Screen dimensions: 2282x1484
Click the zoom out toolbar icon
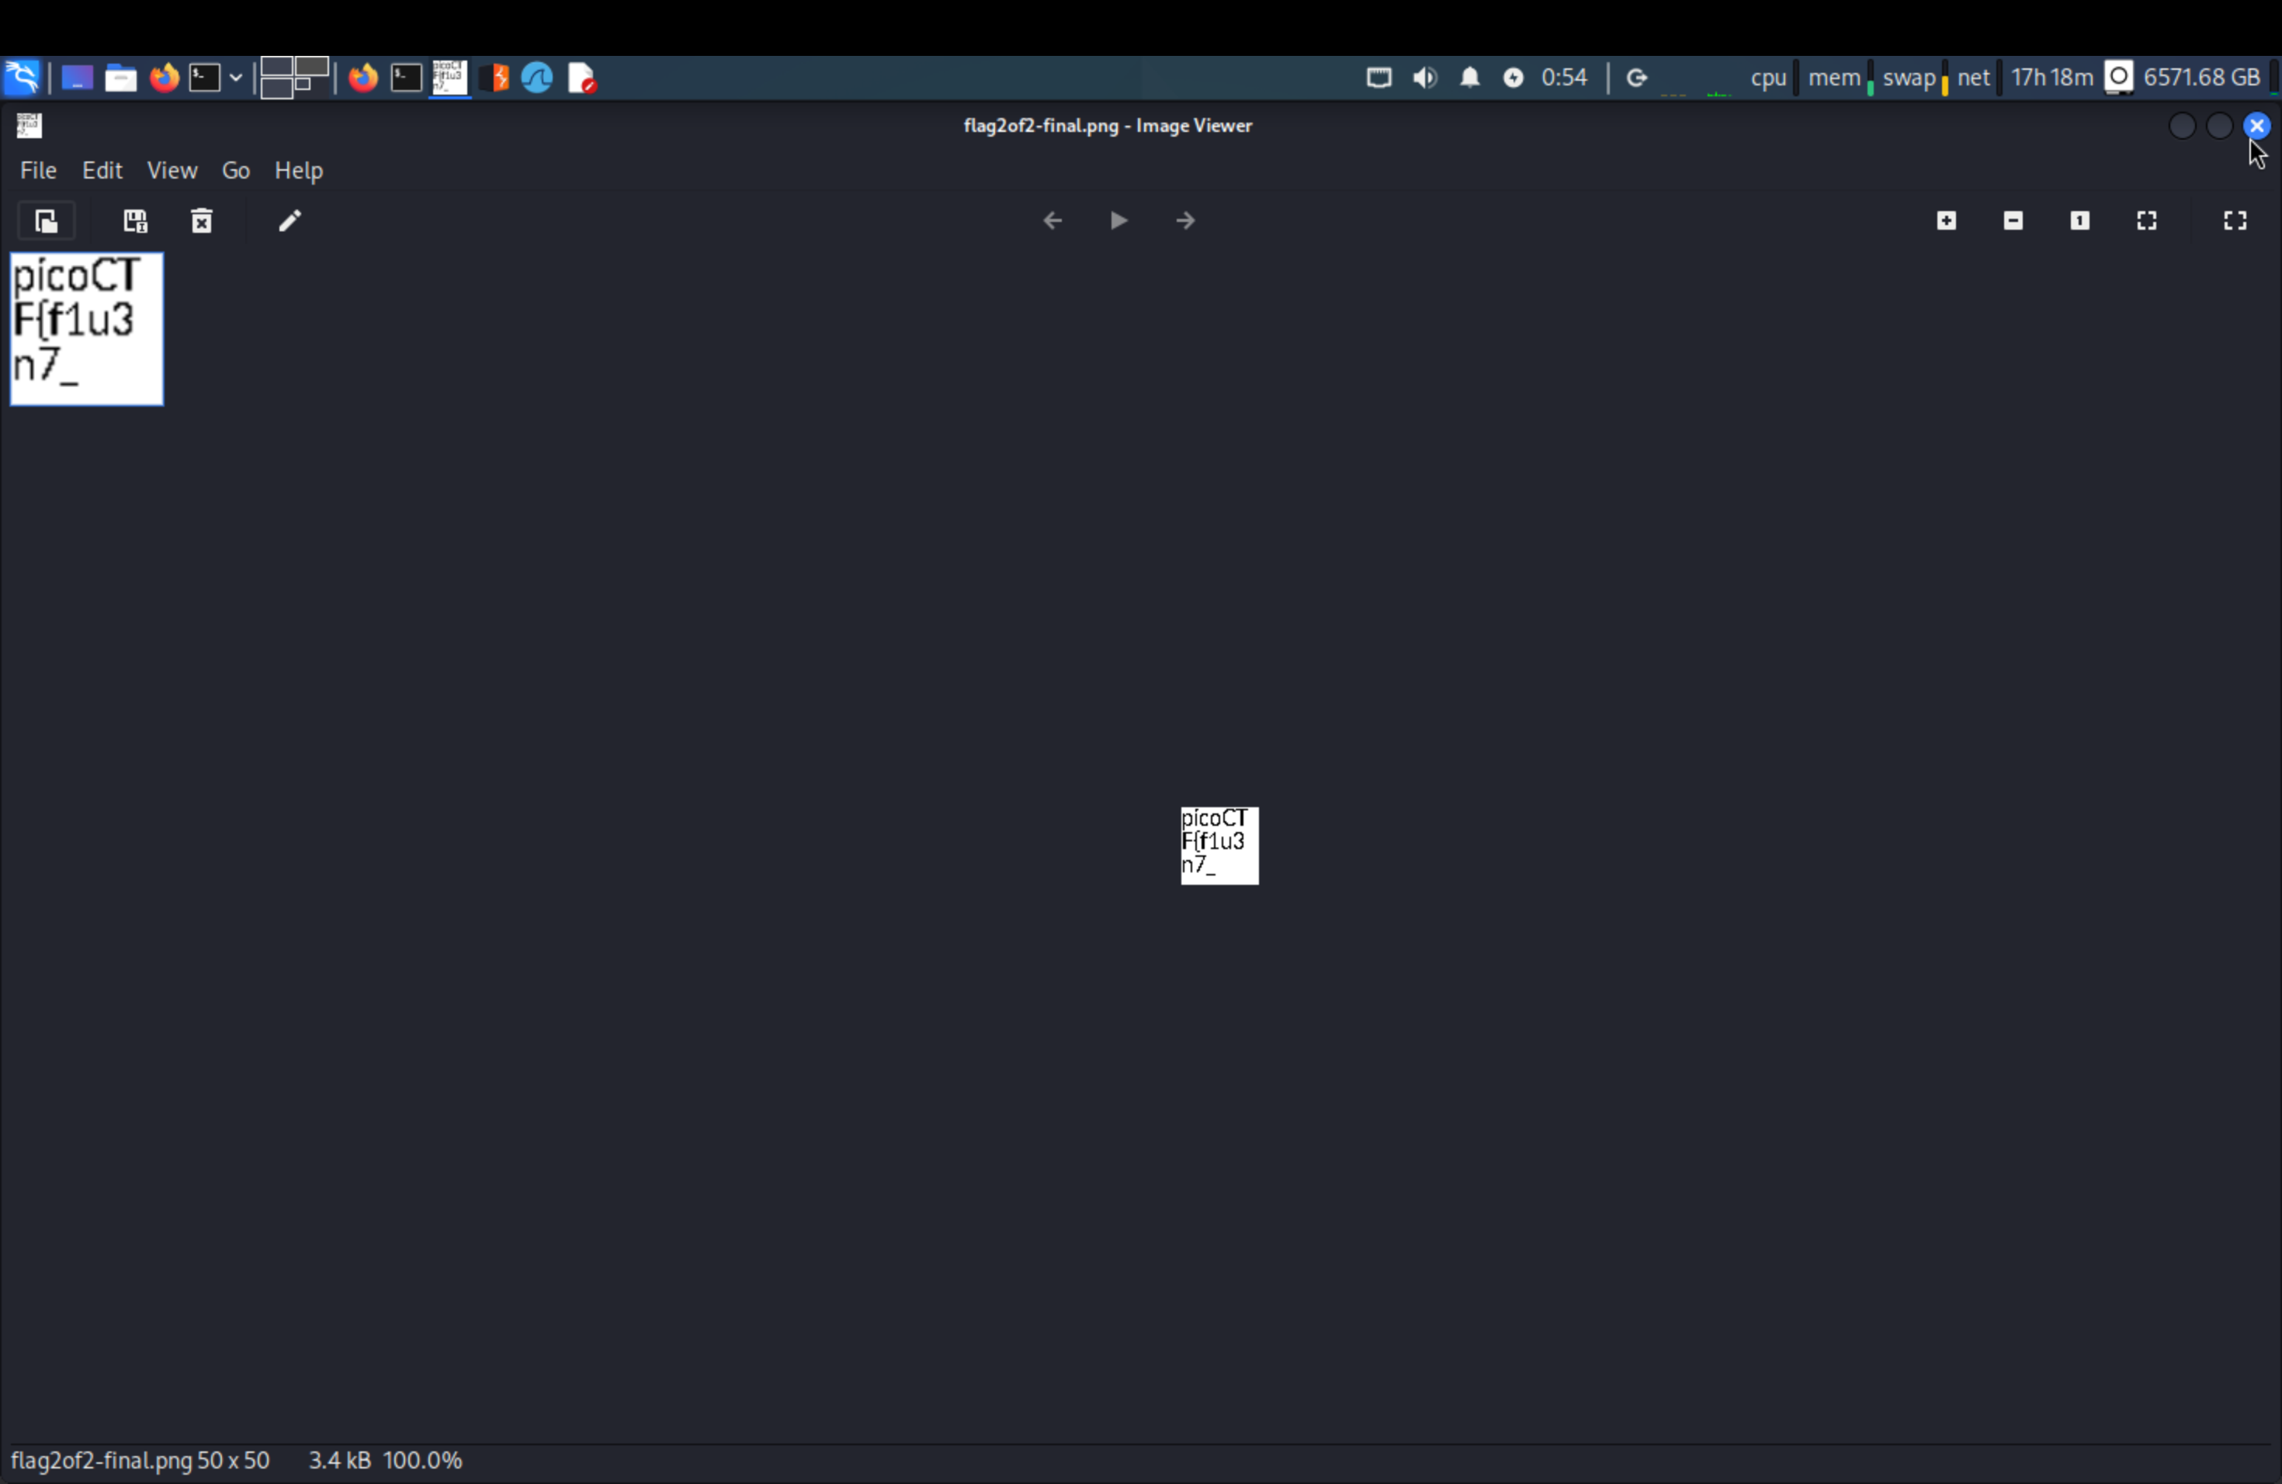(2013, 220)
